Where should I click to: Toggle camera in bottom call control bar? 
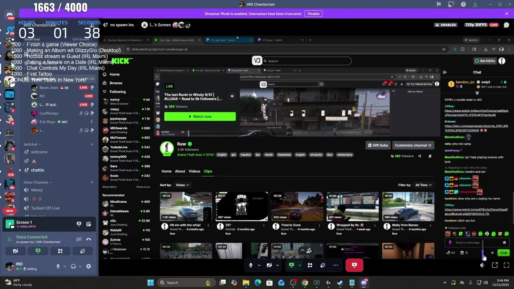(269, 265)
